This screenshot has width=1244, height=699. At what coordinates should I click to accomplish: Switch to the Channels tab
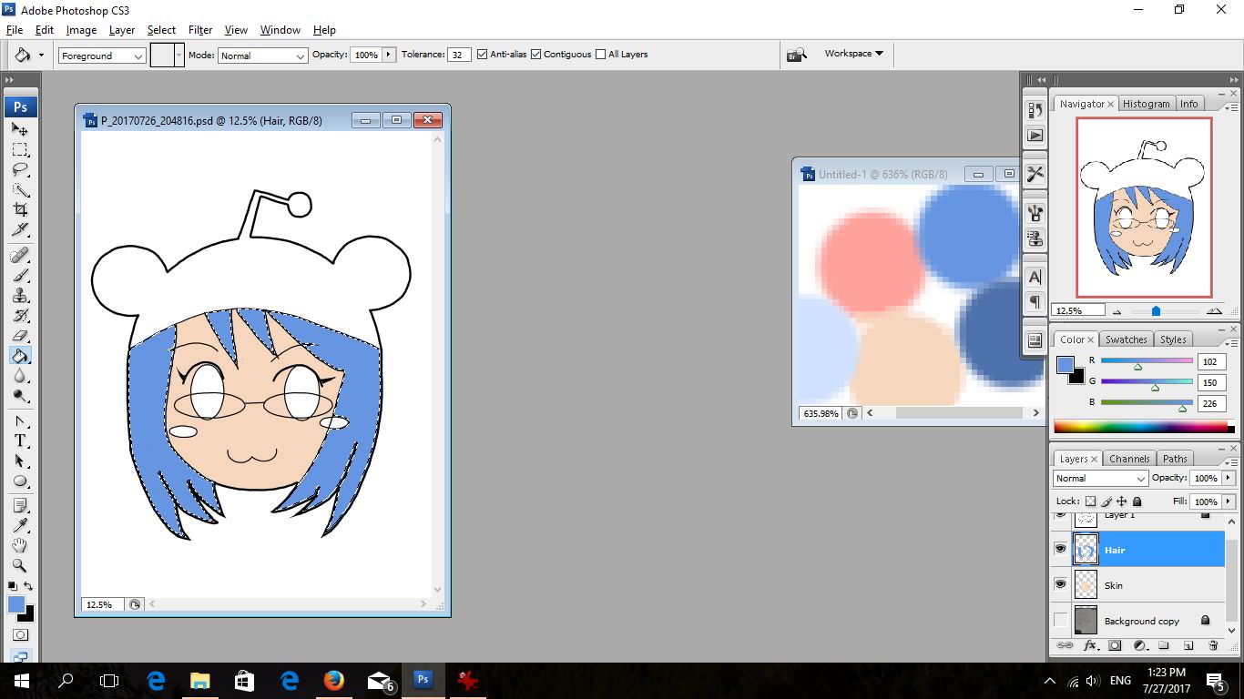[x=1129, y=459]
